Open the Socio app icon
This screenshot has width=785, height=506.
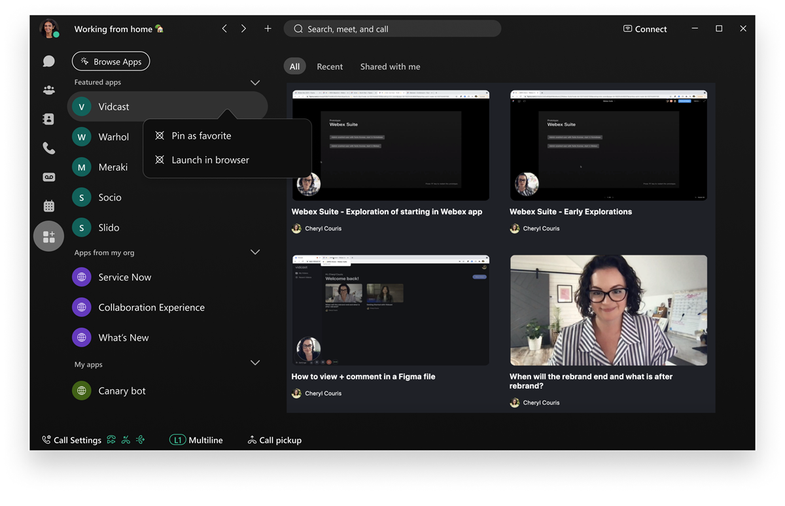[x=82, y=197]
